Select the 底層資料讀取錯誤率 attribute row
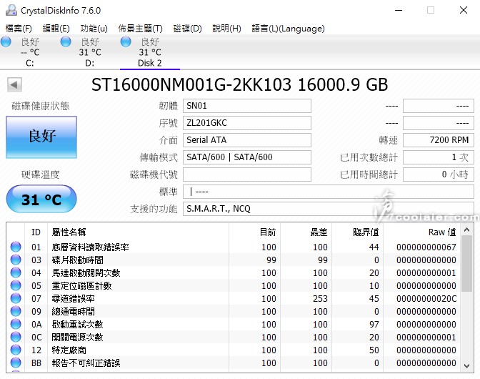The image size is (480, 379). 234,247
